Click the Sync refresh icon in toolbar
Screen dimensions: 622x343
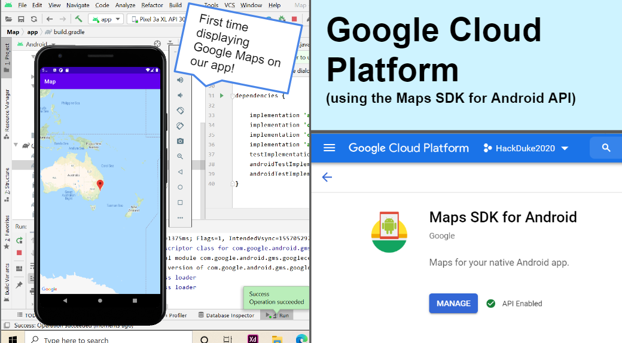pos(34,19)
